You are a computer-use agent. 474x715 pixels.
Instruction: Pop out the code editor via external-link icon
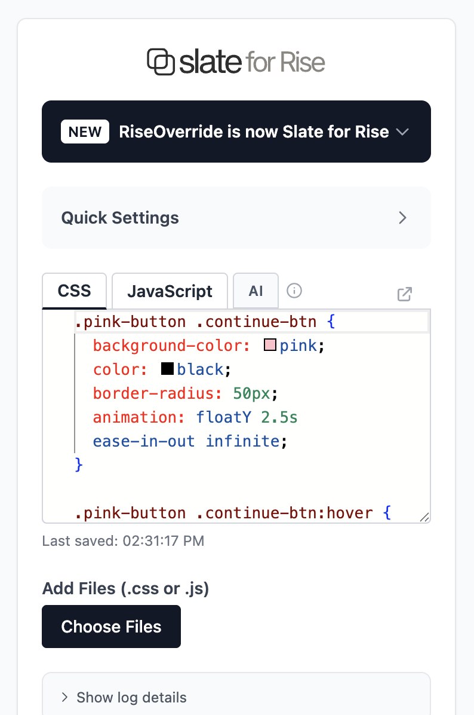coord(405,294)
